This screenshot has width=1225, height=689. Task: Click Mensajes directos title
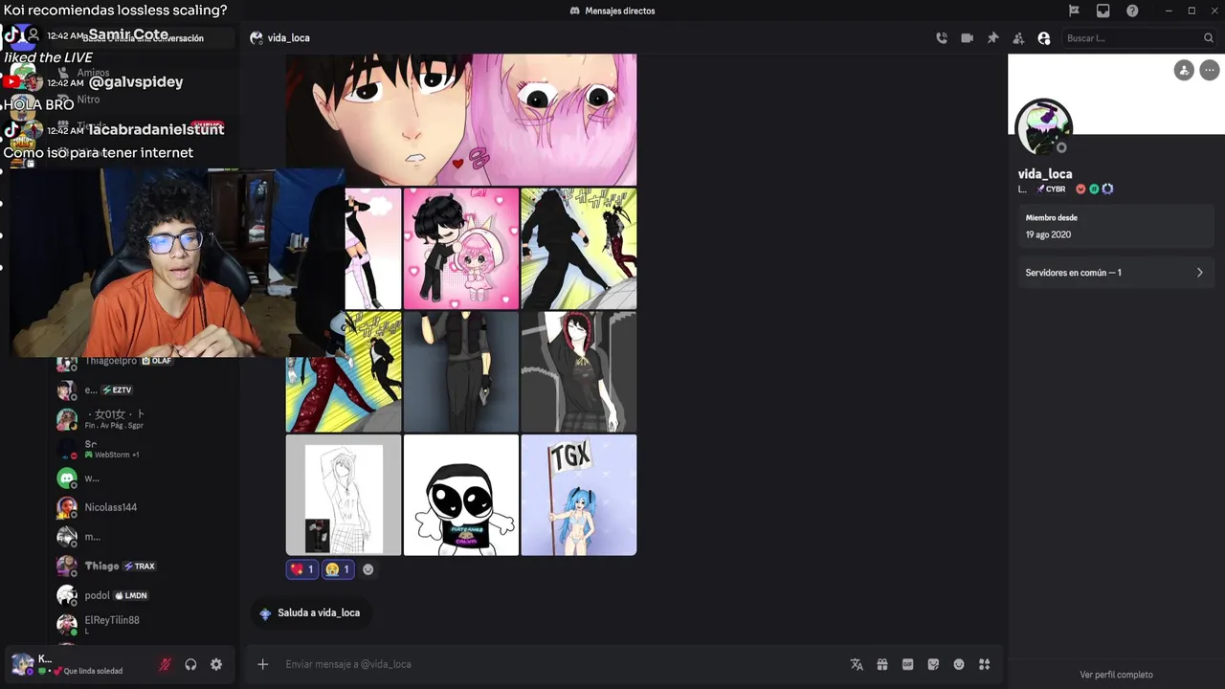point(620,11)
